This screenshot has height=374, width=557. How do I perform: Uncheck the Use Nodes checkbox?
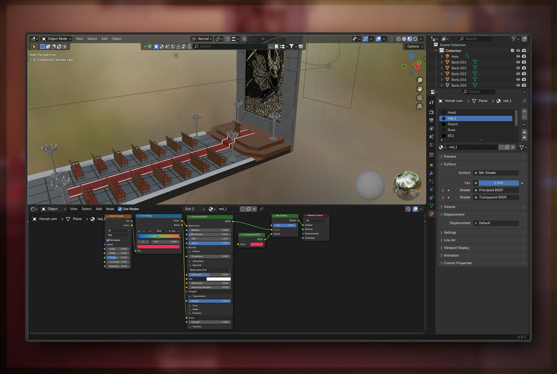pyautogui.click(x=120, y=209)
